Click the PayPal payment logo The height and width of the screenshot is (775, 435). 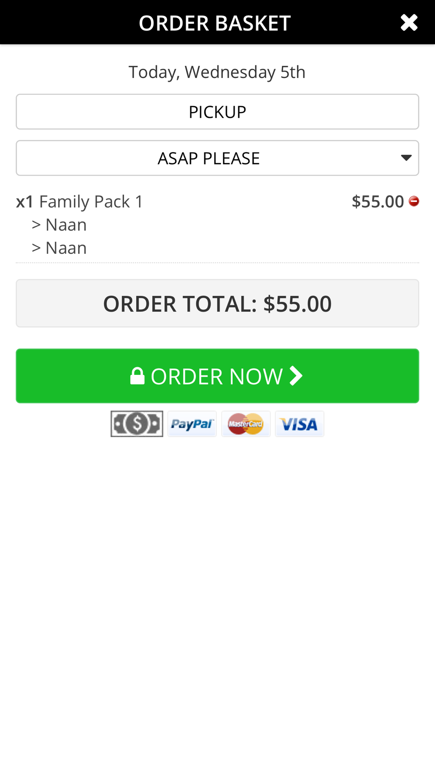pyautogui.click(x=192, y=424)
